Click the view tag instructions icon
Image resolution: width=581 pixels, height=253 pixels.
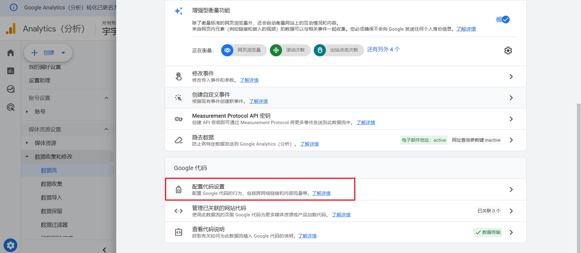(x=178, y=232)
